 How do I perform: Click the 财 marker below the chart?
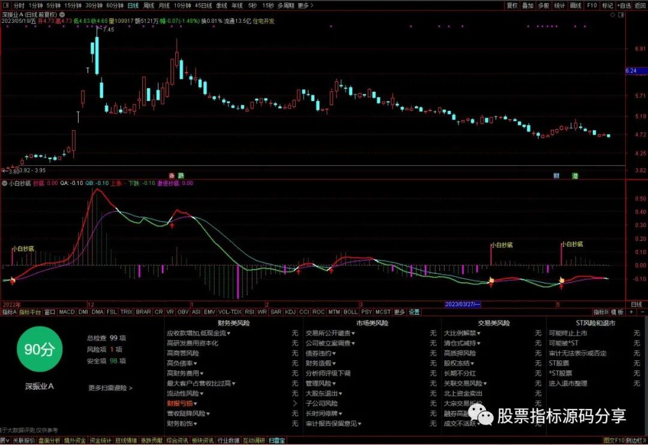coord(556,176)
